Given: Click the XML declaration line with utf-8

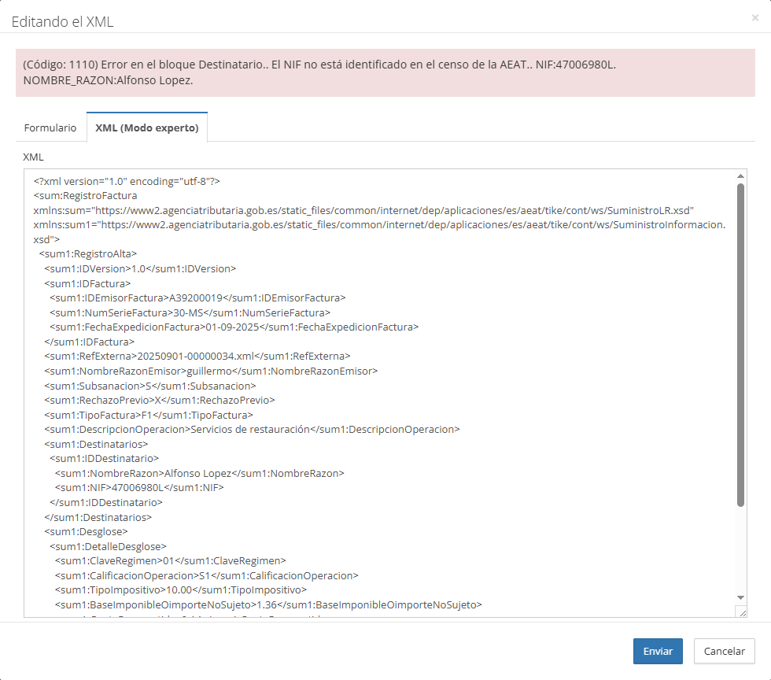Looking at the screenshot, I should [127, 181].
